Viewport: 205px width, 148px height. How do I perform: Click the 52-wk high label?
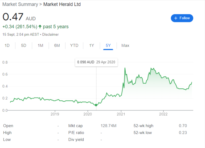coord(143,126)
